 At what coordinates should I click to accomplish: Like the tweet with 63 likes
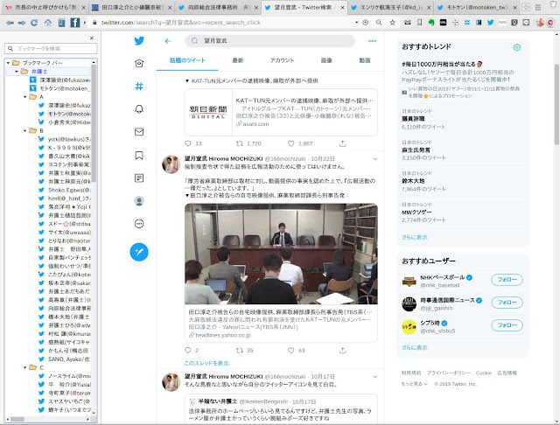click(291, 350)
